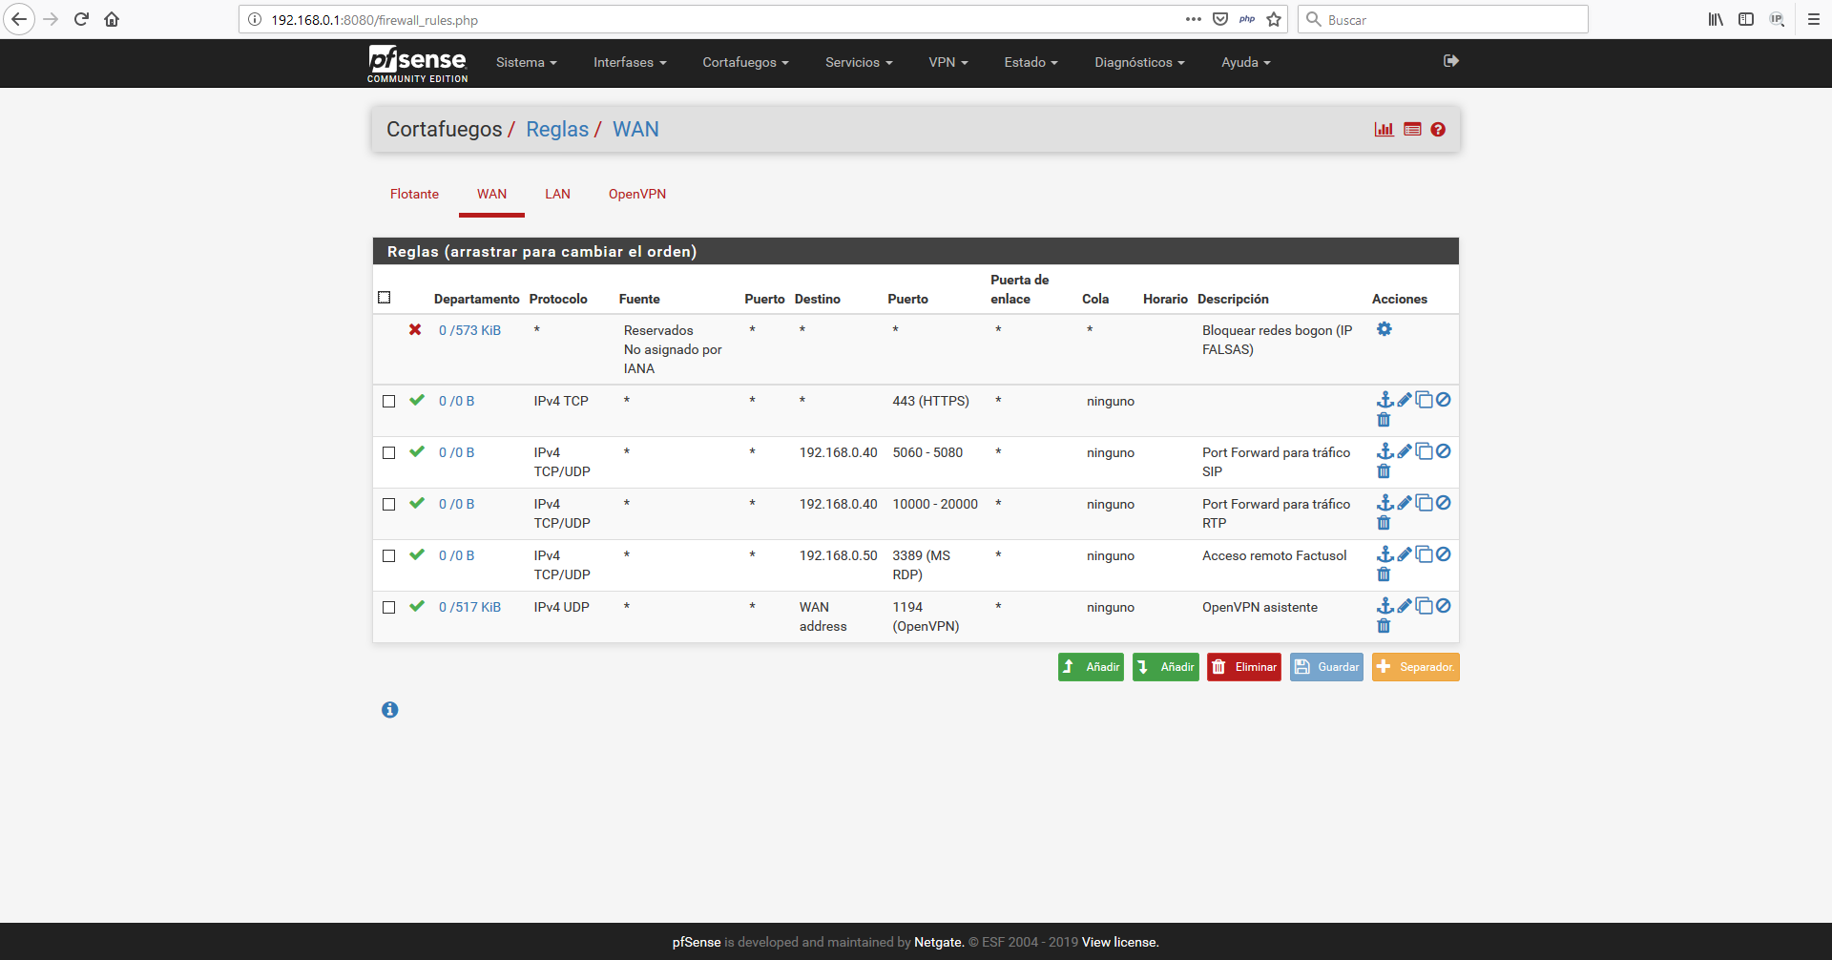Copy the SIP port forward rule

click(x=1424, y=451)
